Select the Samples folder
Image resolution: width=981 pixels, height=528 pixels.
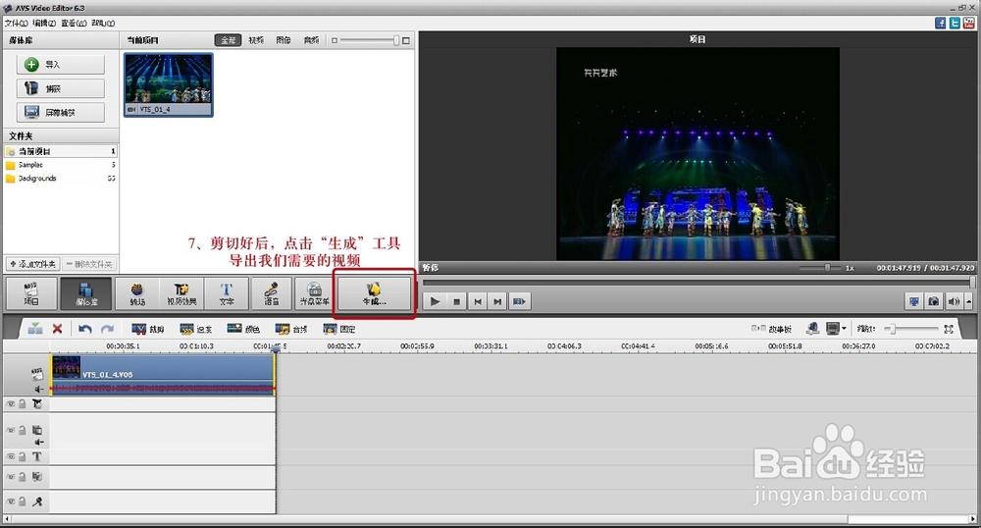click(61, 165)
